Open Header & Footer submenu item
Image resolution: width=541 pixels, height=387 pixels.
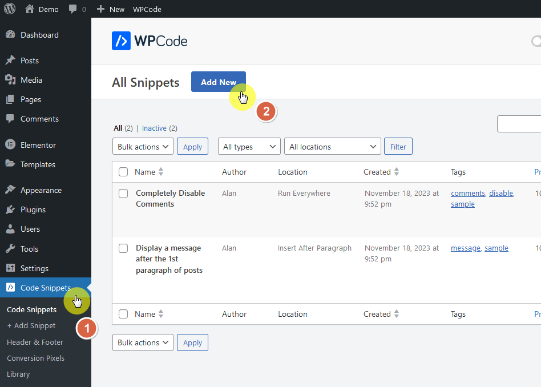(x=35, y=342)
